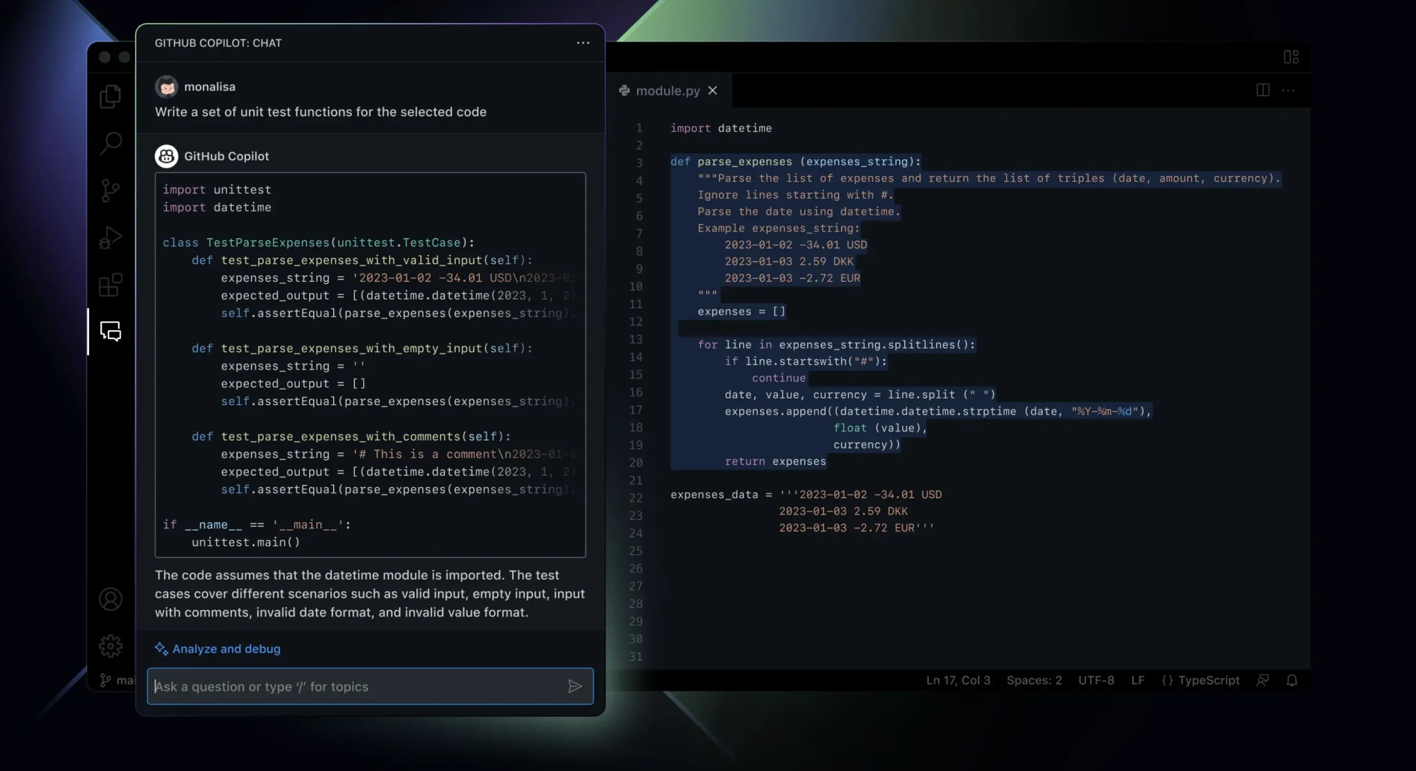Open Run and Debug icon
1416x771 pixels.
pyautogui.click(x=110, y=238)
